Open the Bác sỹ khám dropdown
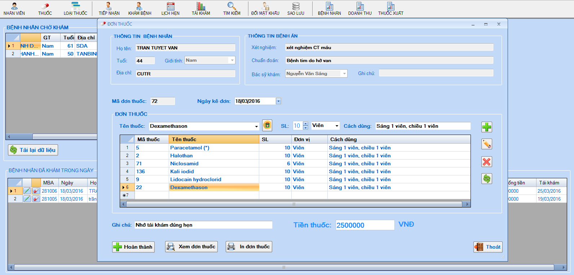574x275 pixels. click(x=344, y=74)
